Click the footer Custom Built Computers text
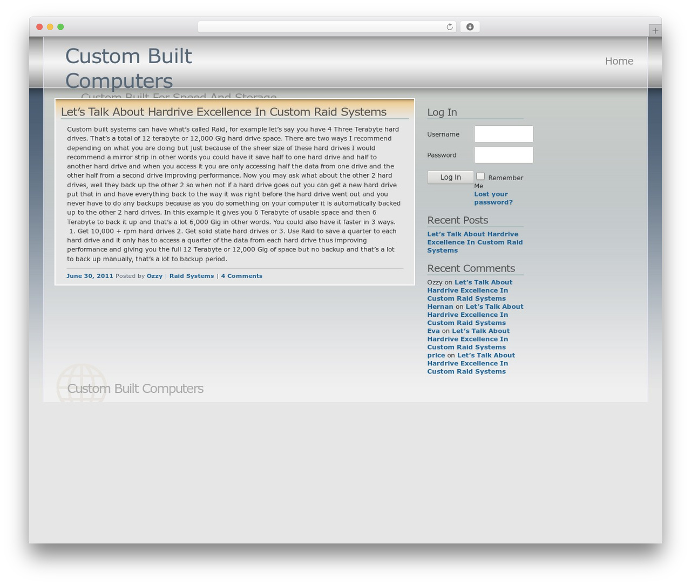Image resolution: width=691 pixels, height=585 pixels. pyautogui.click(x=135, y=389)
